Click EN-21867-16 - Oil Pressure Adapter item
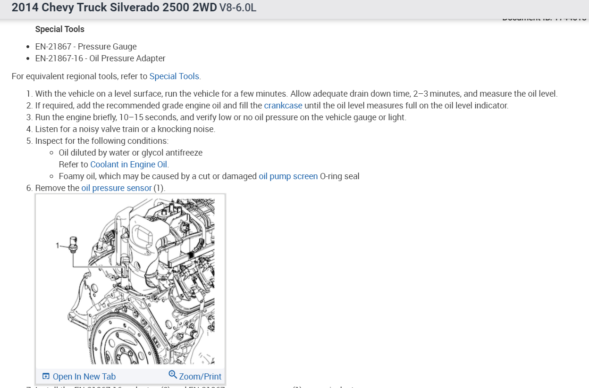 coord(100,58)
